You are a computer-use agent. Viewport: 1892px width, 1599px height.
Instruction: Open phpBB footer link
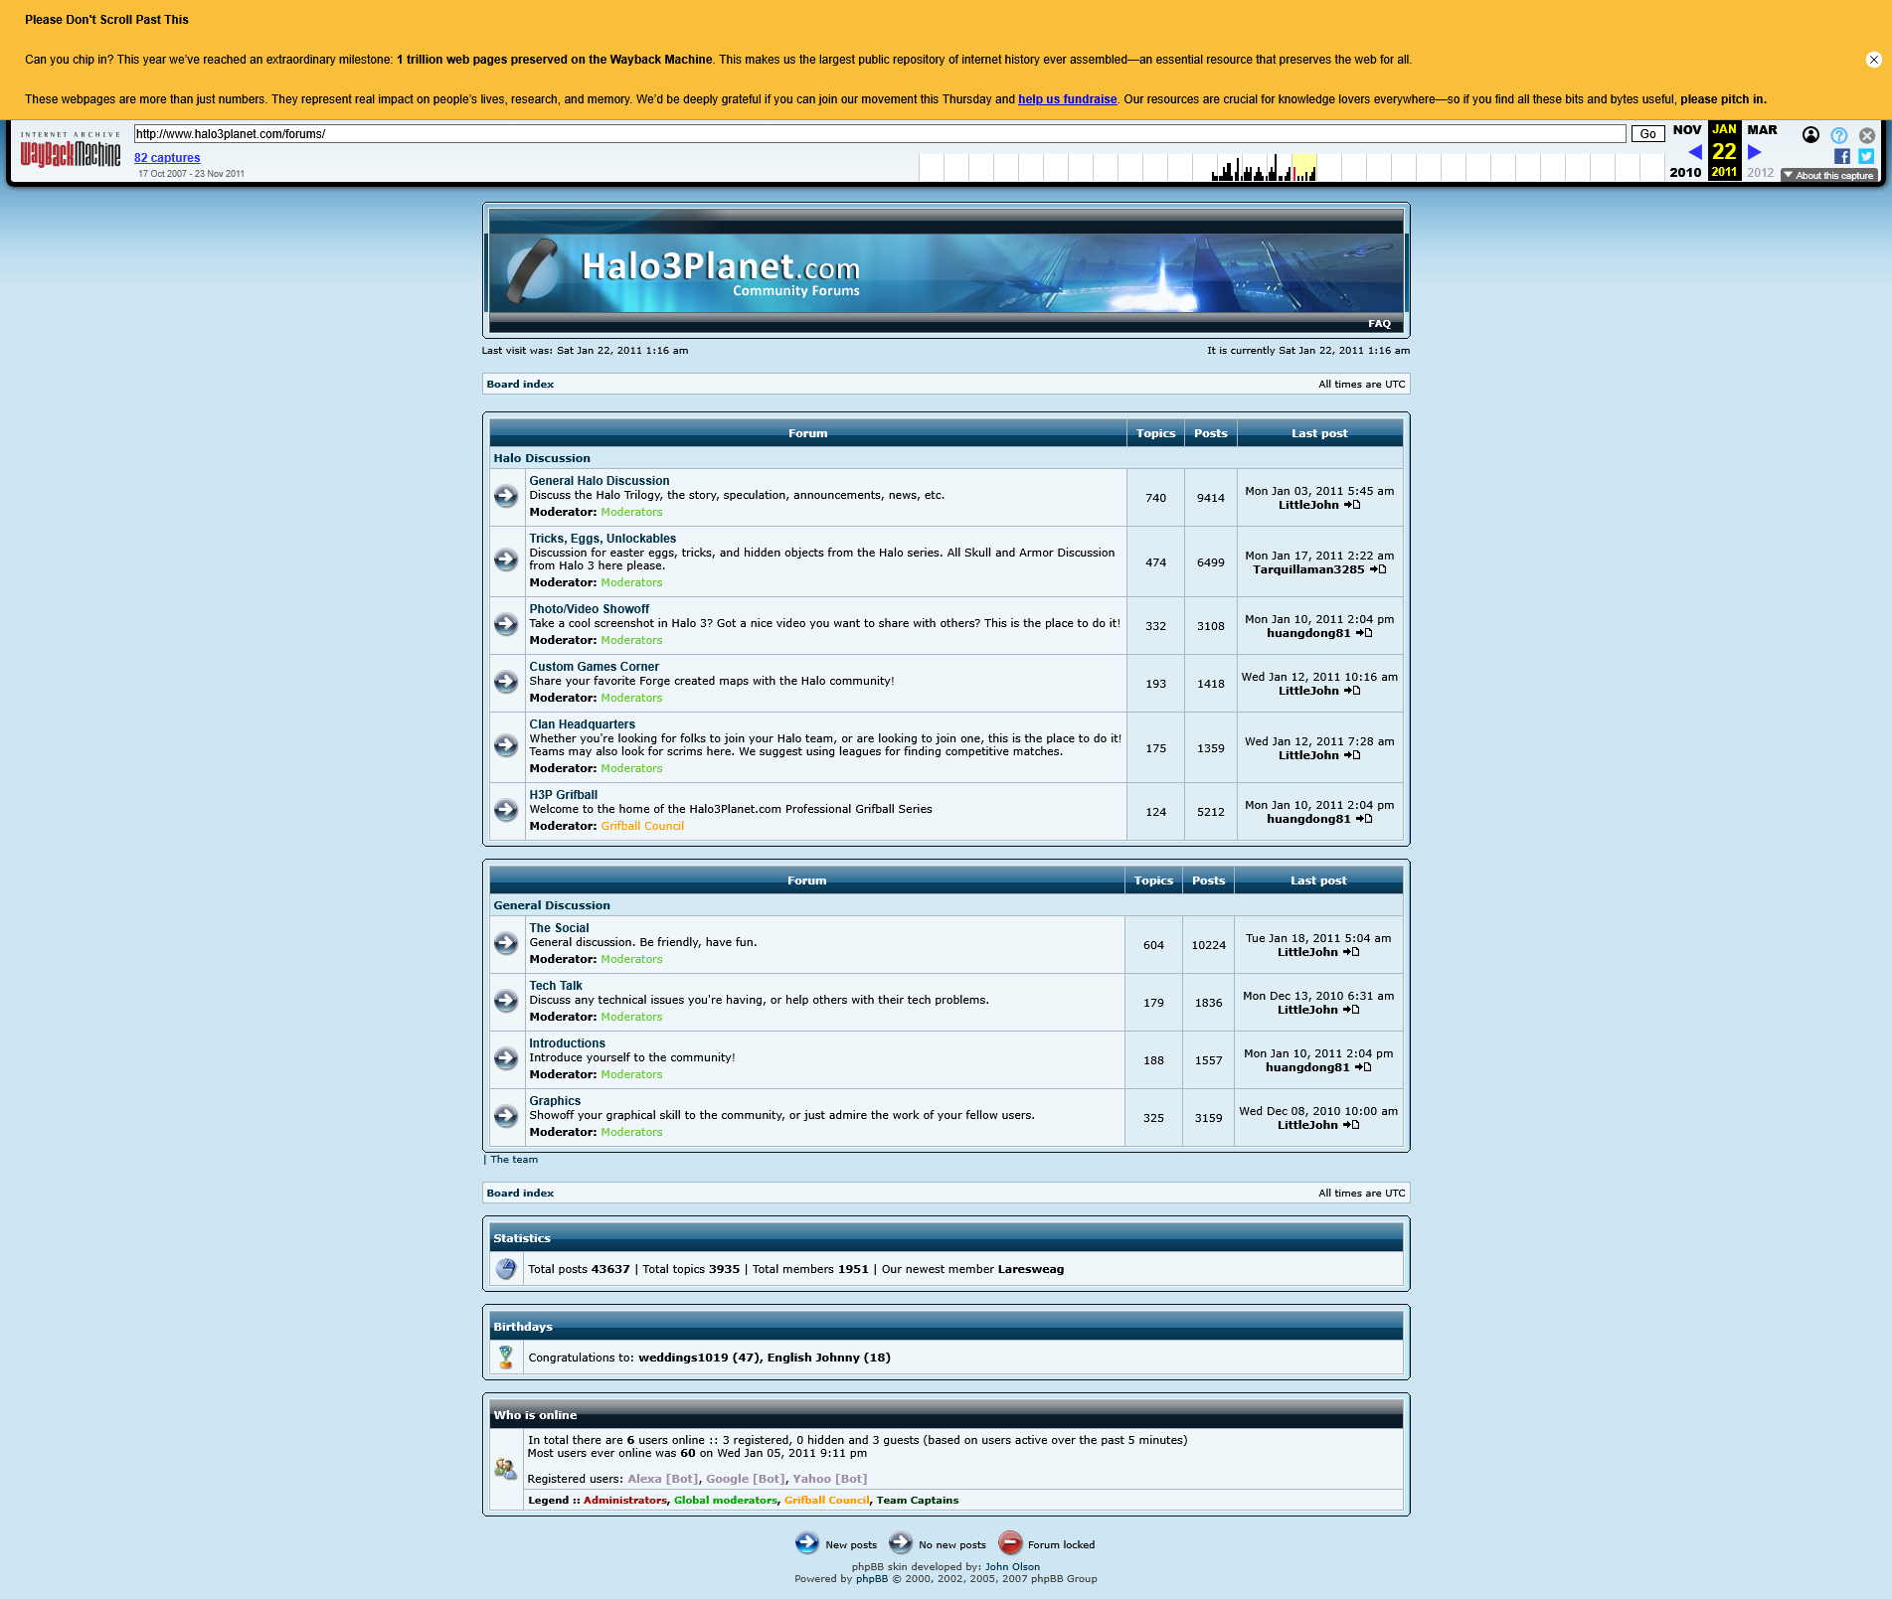click(872, 1579)
